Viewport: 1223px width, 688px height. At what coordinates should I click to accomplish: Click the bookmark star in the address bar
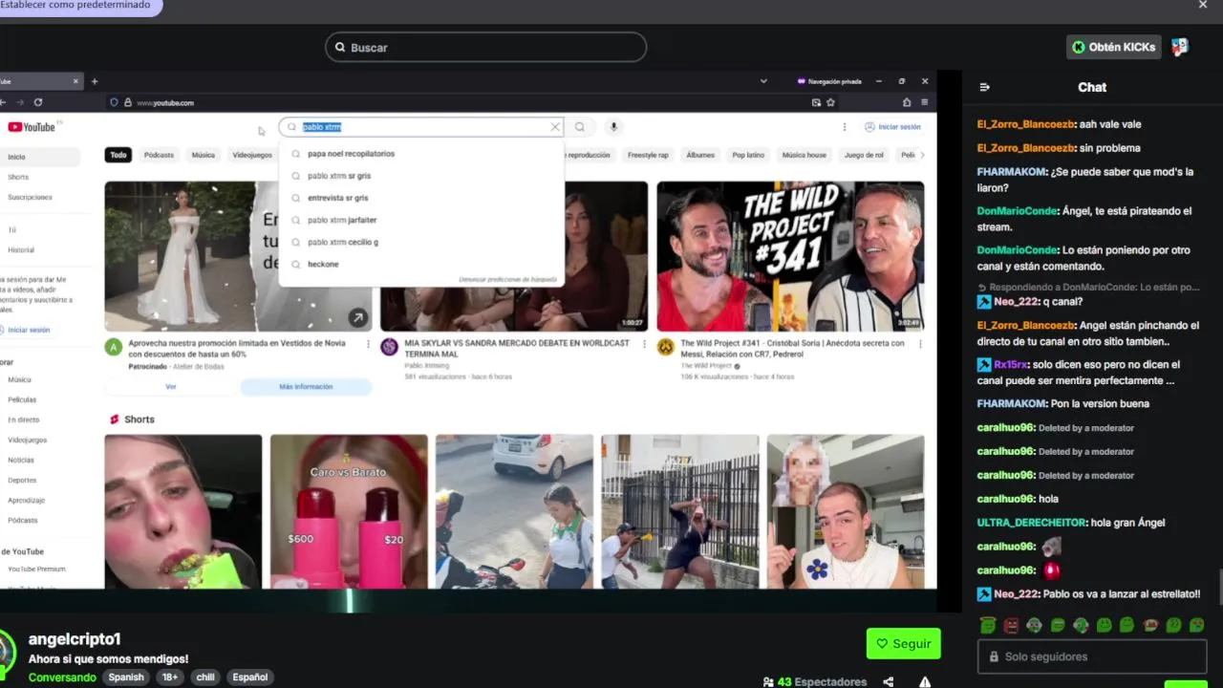[830, 102]
